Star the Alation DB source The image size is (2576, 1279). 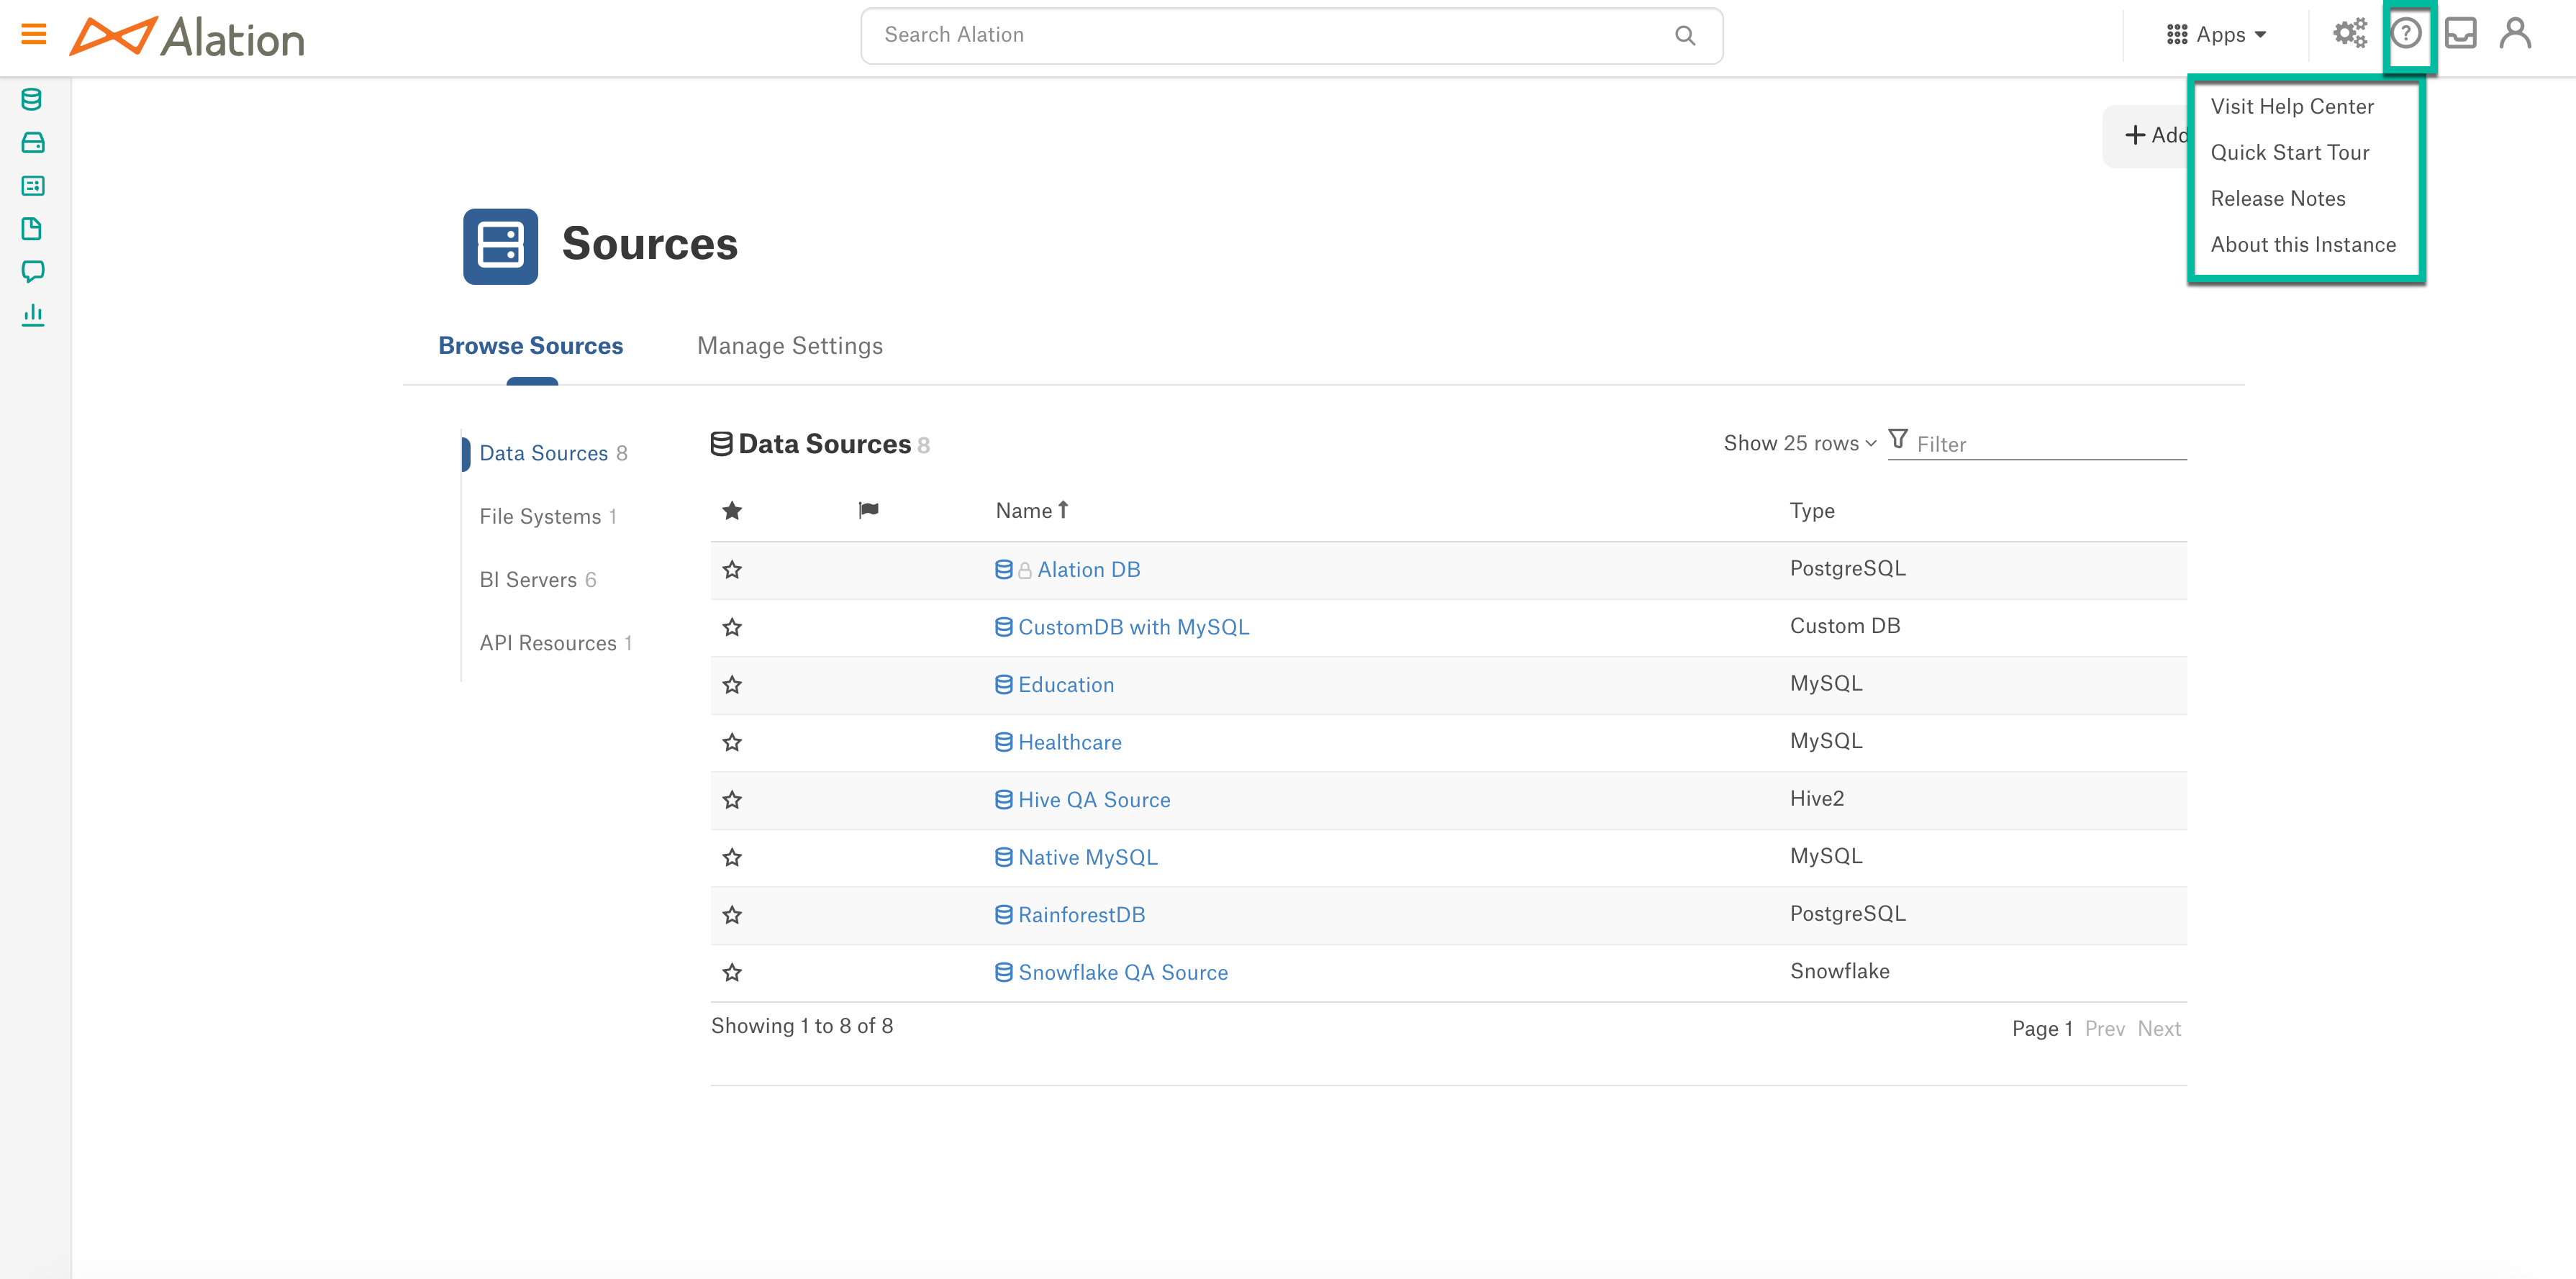tap(732, 570)
